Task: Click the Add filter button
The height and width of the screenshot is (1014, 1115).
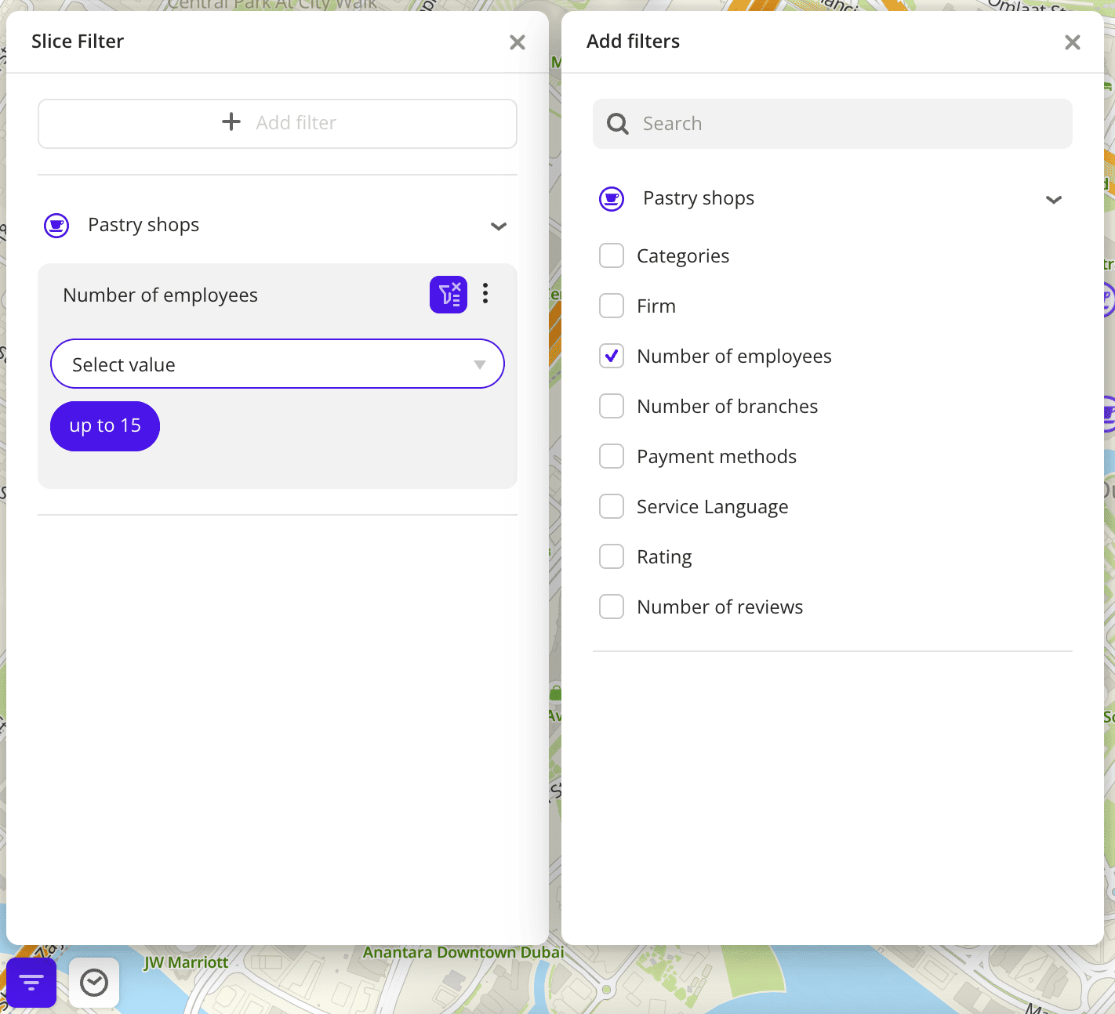Action: 278,123
